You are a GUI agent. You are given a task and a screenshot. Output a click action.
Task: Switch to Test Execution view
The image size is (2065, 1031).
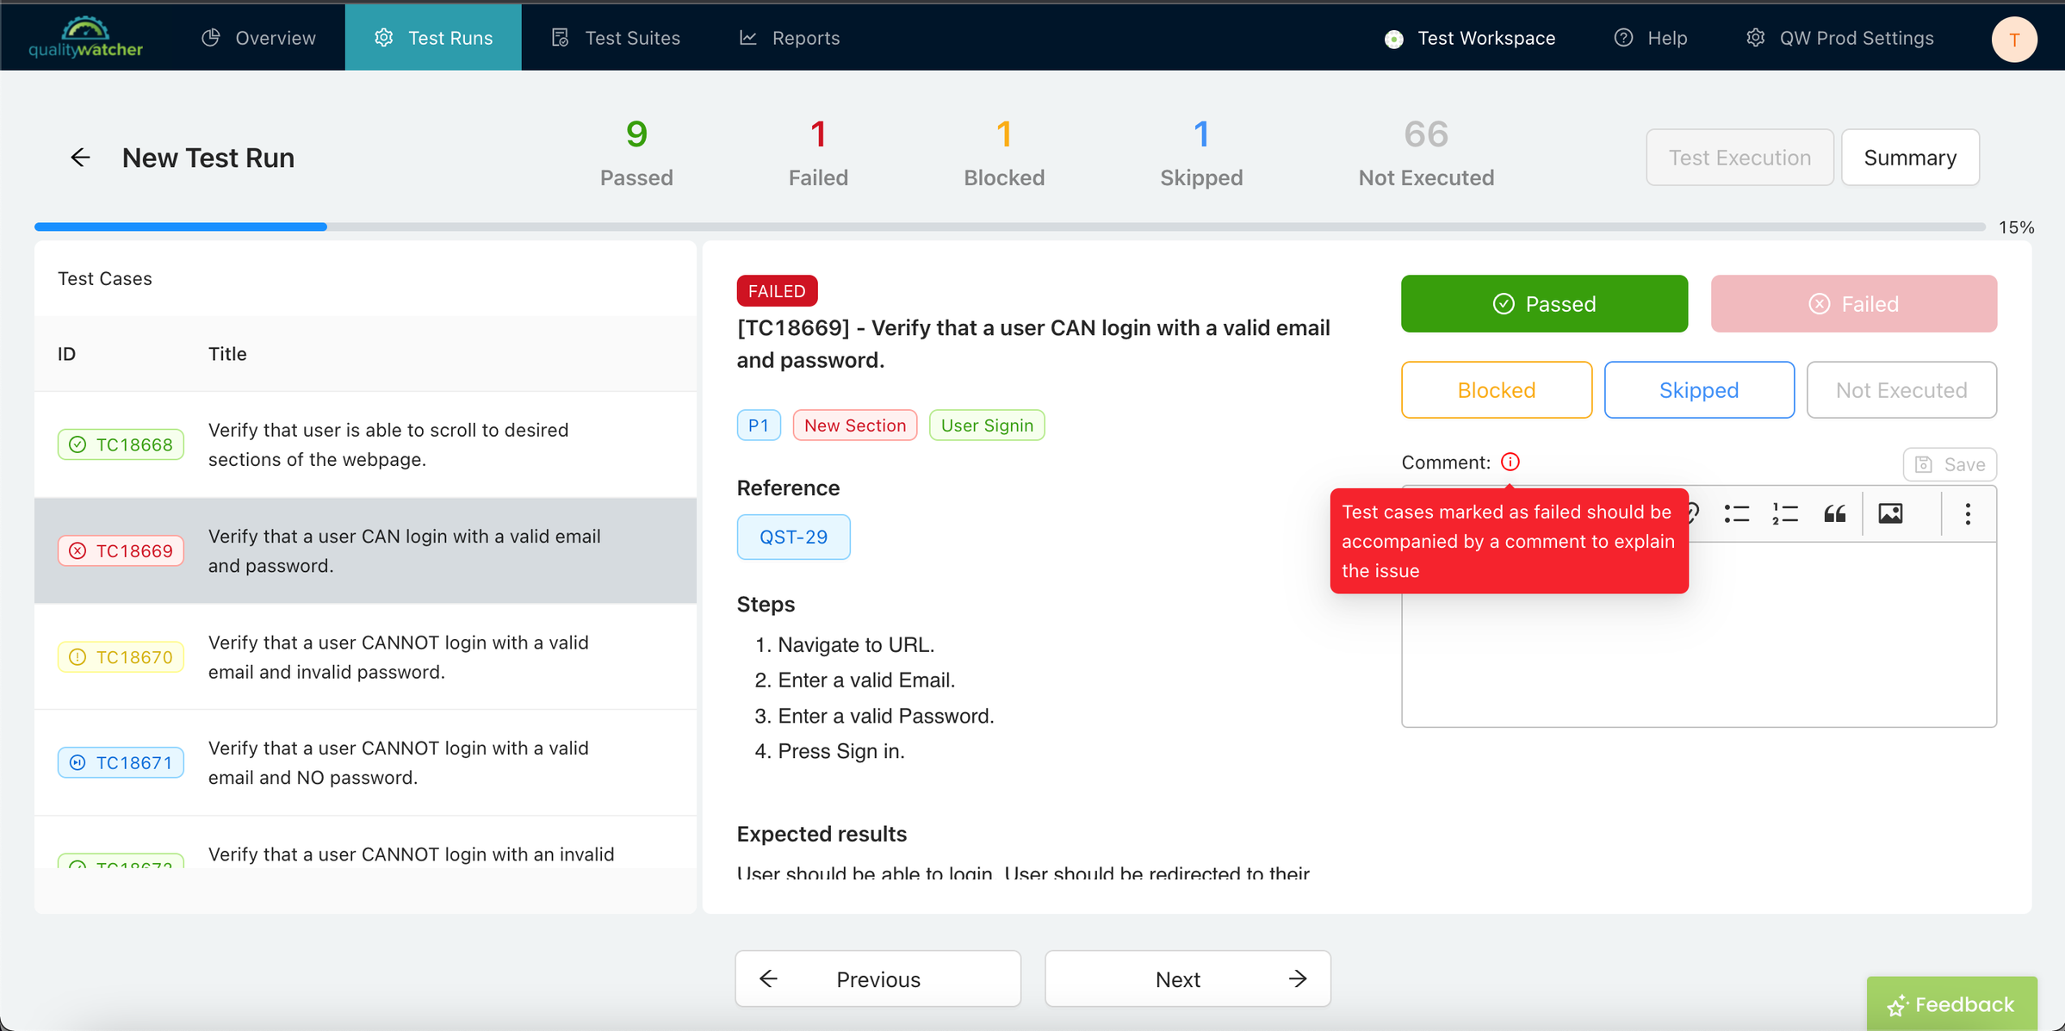click(x=1739, y=158)
